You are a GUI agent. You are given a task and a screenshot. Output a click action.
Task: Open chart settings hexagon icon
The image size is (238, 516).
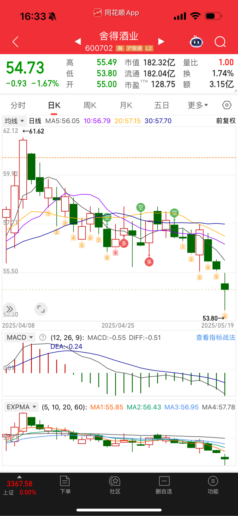pyautogui.click(x=227, y=105)
